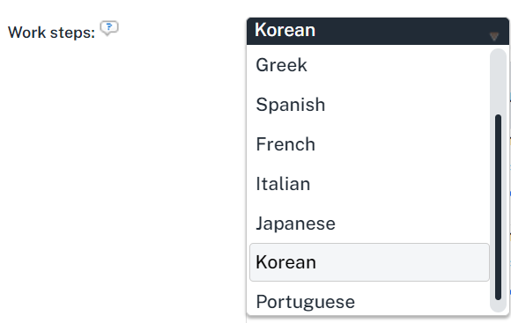Click the Work steps label text
The height and width of the screenshot is (323, 511).
pos(51,33)
